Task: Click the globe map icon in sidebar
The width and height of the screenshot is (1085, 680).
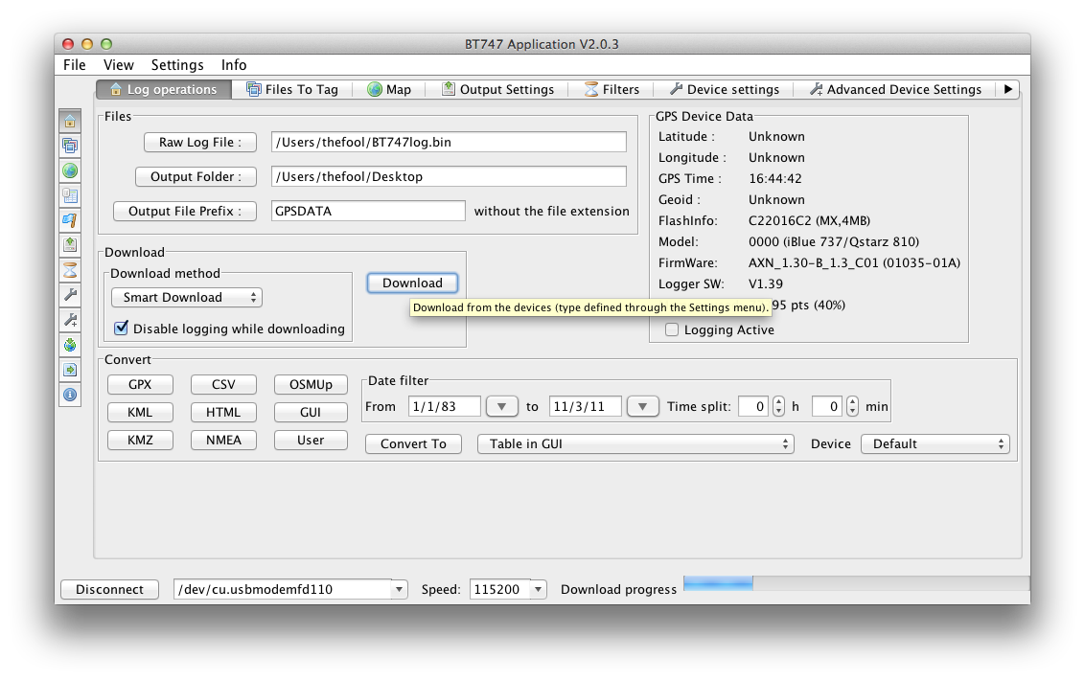Action: [x=70, y=170]
